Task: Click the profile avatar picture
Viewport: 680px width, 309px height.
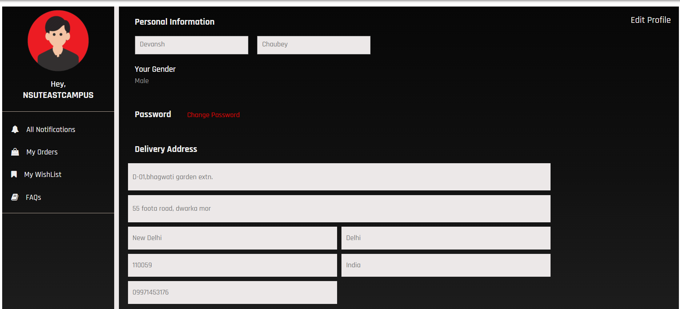Action: tap(58, 41)
